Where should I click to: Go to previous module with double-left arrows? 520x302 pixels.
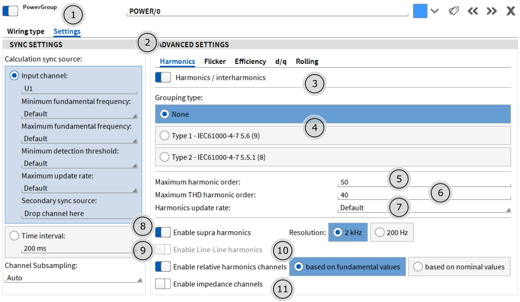[x=473, y=11]
